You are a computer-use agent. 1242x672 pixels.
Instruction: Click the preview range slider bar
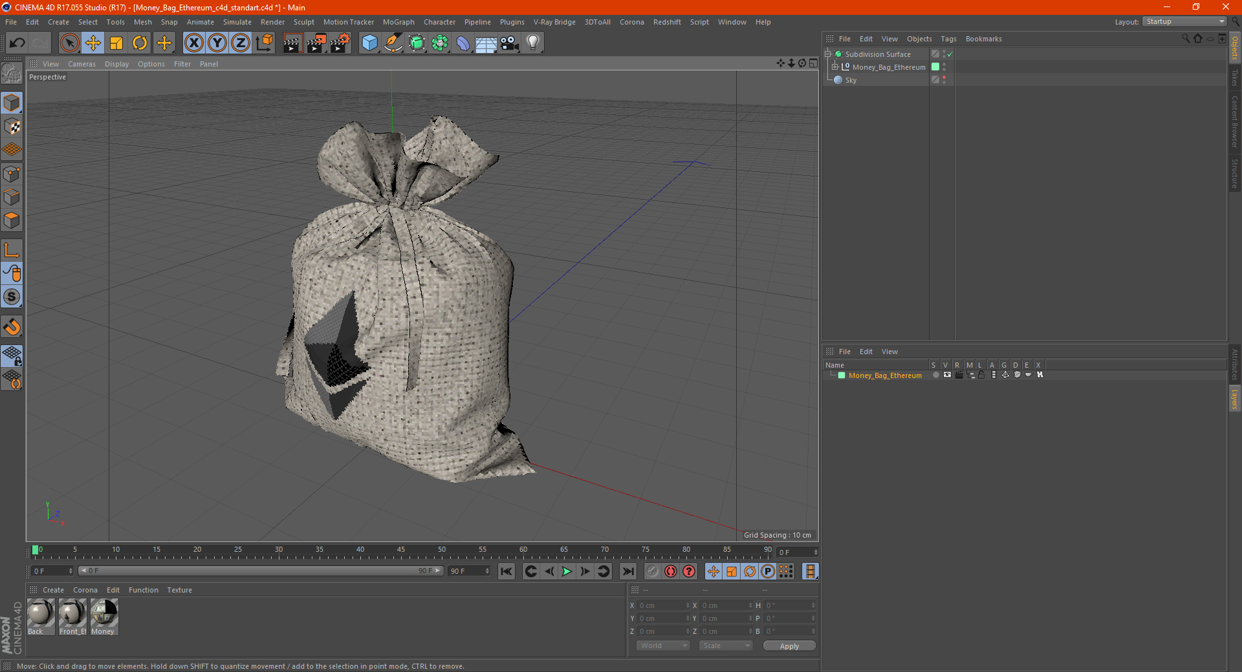click(260, 571)
